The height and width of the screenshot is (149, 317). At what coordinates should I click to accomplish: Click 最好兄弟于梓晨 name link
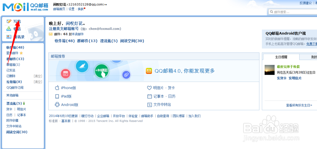pos(288,66)
